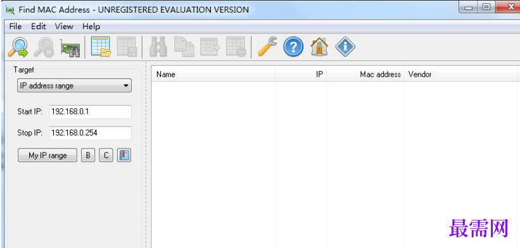The height and width of the screenshot is (248, 520).
Task: Sort by the Mac address column header
Action: click(365, 75)
